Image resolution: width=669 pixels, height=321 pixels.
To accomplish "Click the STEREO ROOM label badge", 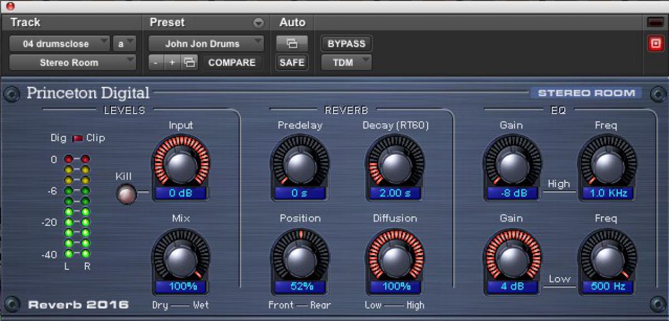I will click(x=585, y=93).
